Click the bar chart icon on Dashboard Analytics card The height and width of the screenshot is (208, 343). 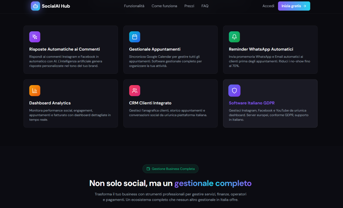[35, 90]
